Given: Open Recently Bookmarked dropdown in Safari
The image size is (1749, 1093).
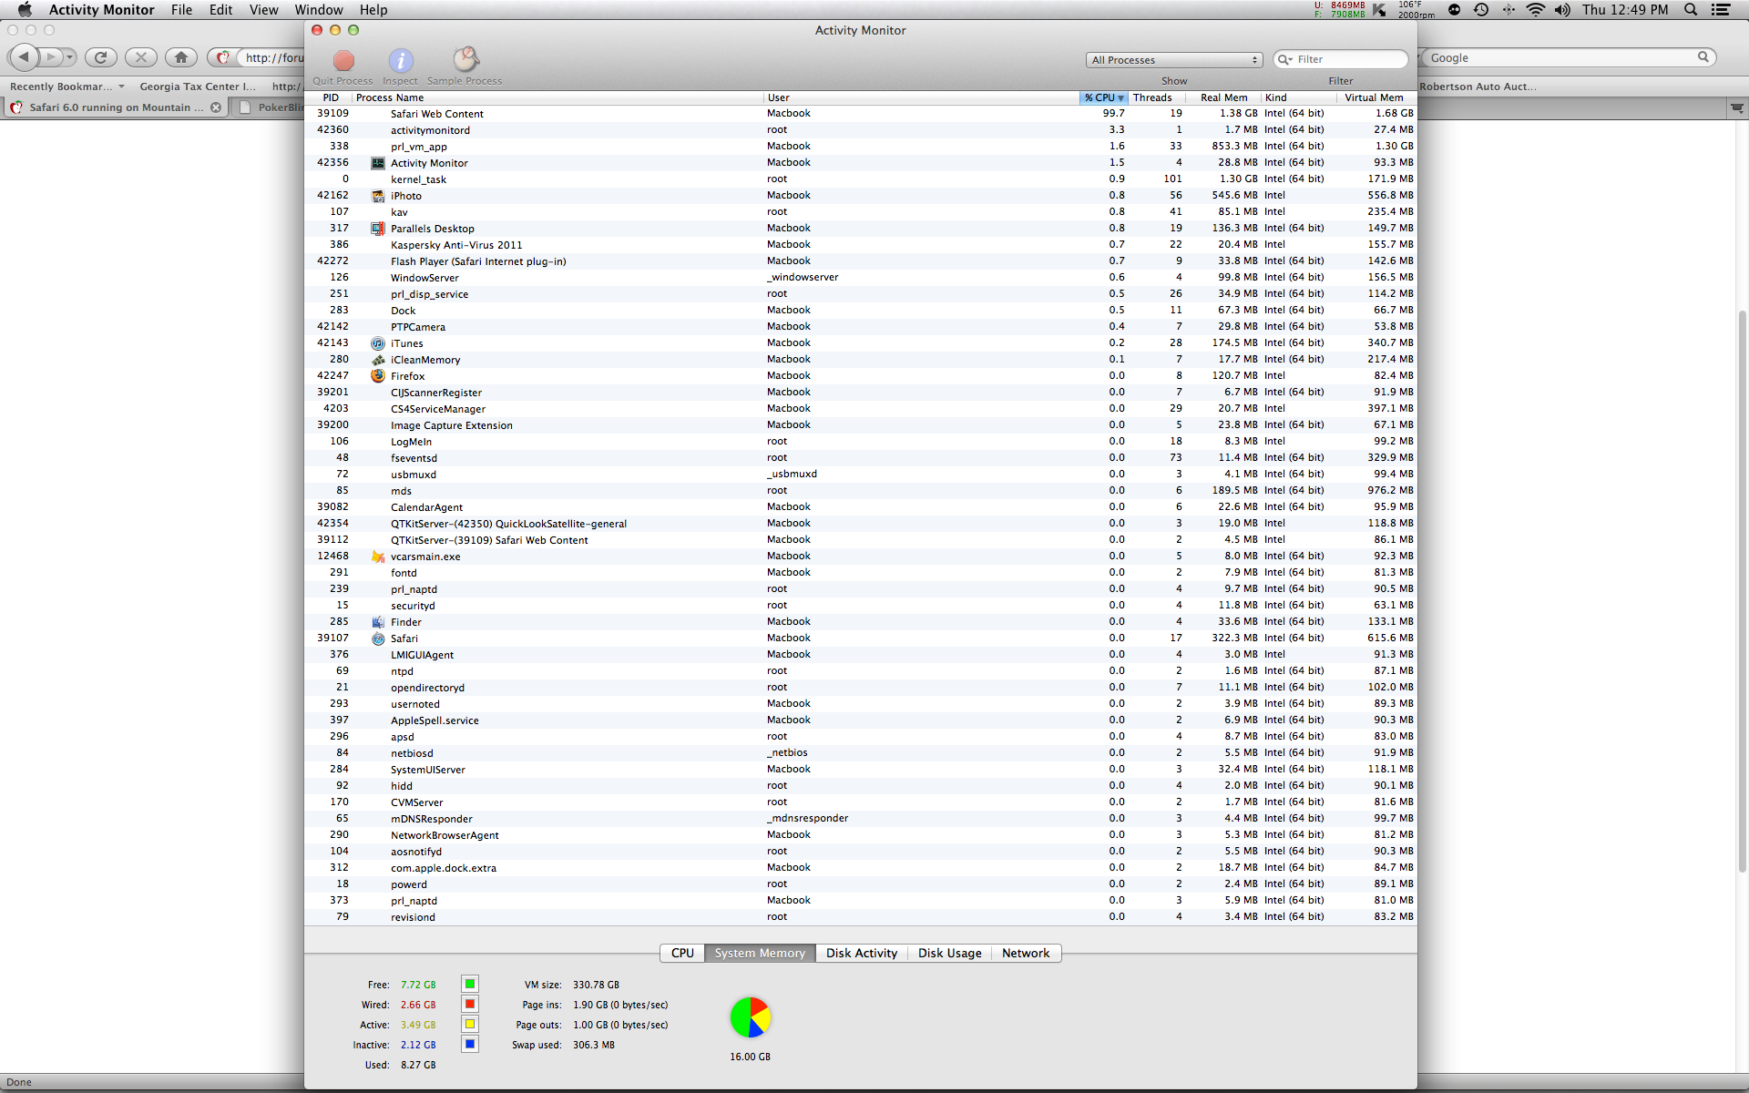Looking at the screenshot, I should pos(66,87).
